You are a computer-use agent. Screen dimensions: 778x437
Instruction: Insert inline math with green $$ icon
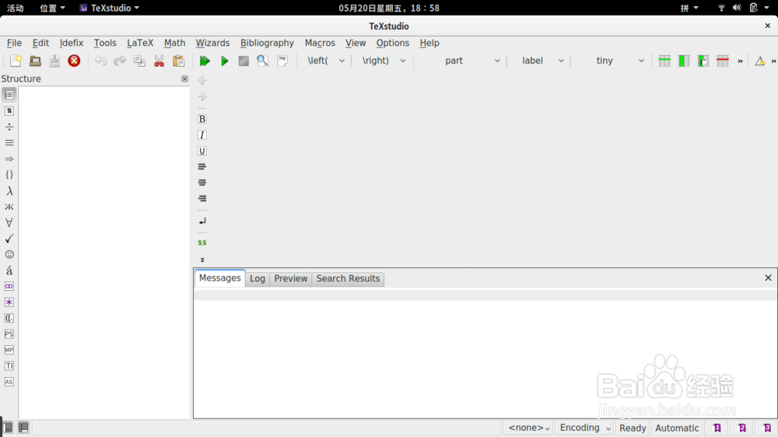pyautogui.click(x=202, y=243)
